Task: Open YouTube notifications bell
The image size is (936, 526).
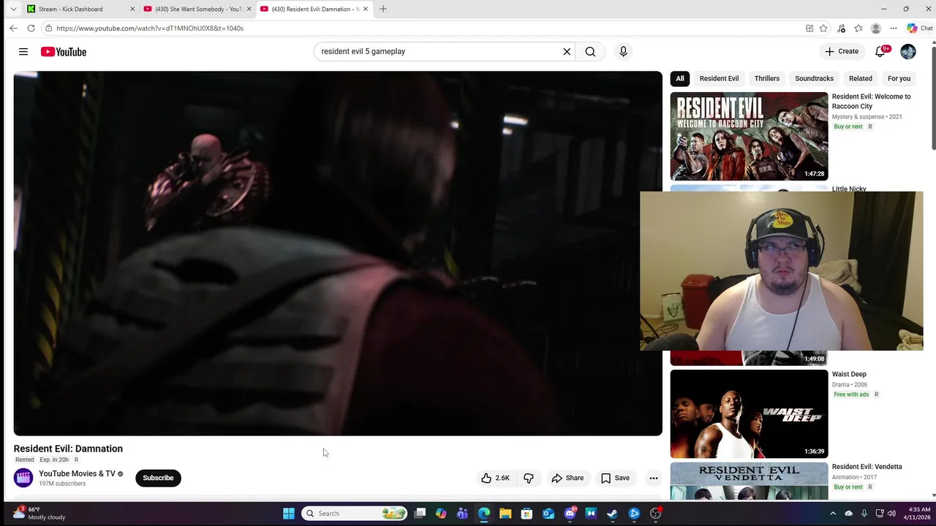Action: click(x=880, y=51)
